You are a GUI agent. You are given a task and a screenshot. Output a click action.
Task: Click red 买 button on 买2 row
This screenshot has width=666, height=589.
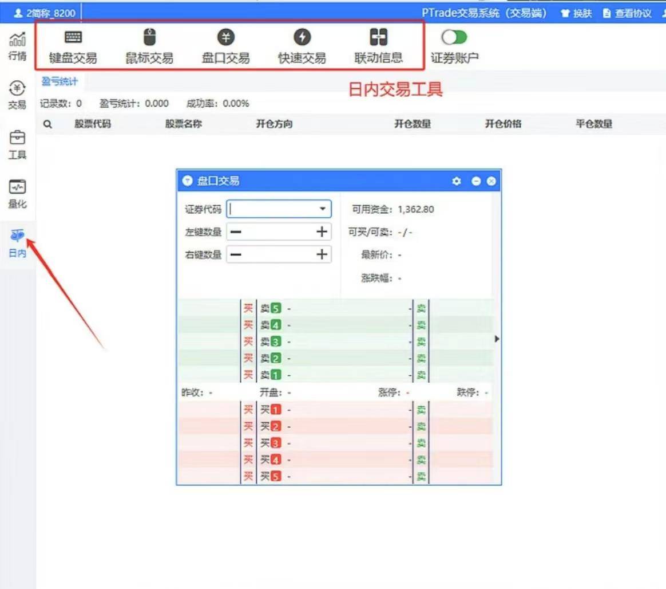pos(248,426)
